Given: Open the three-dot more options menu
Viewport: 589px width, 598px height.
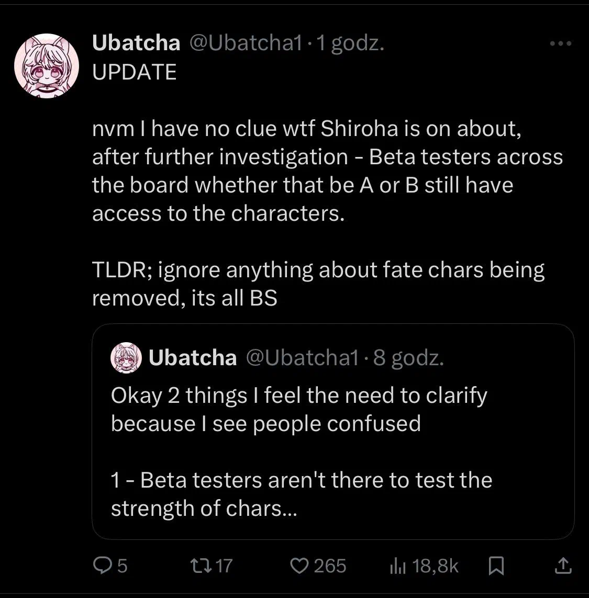Looking at the screenshot, I should (x=561, y=43).
